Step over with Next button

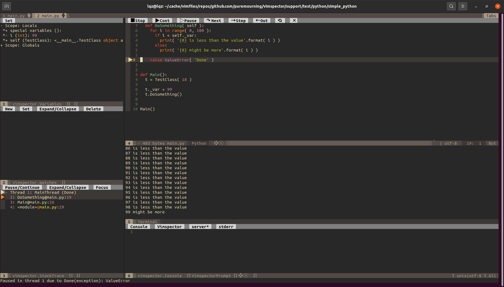point(214,20)
